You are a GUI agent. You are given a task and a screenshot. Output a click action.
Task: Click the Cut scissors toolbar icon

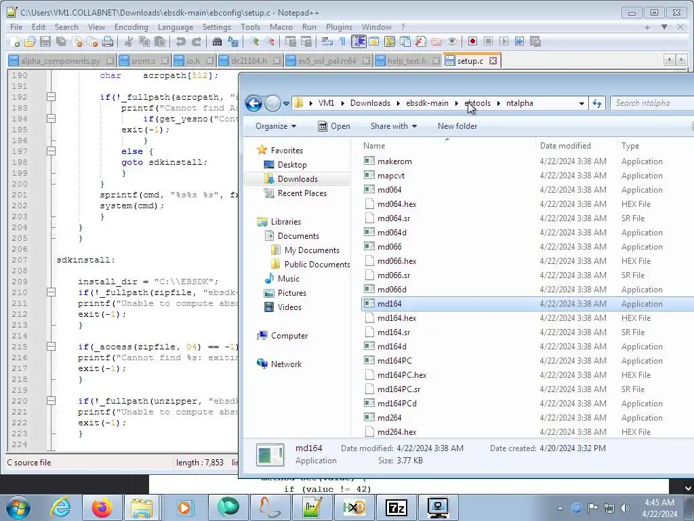coord(129,41)
